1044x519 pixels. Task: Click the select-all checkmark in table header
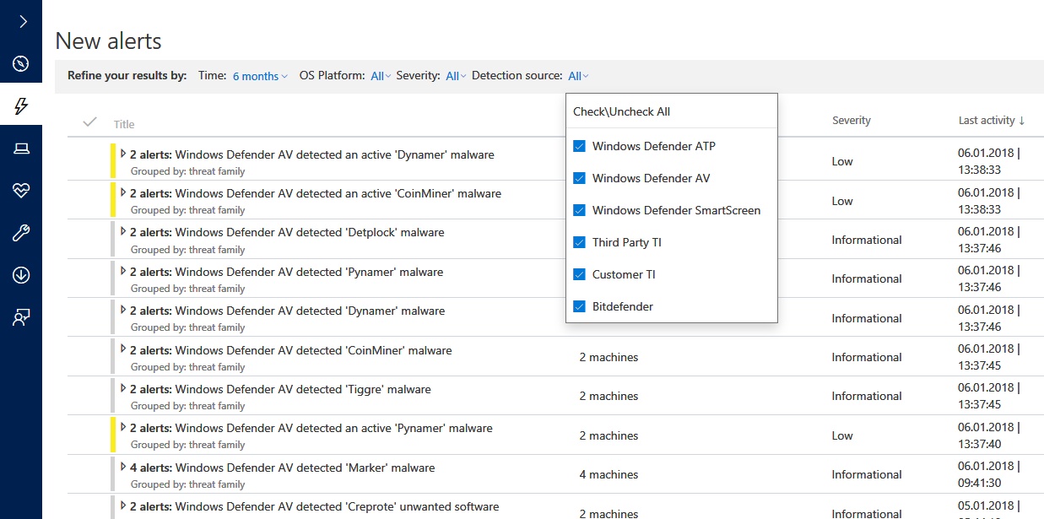pyautogui.click(x=89, y=122)
